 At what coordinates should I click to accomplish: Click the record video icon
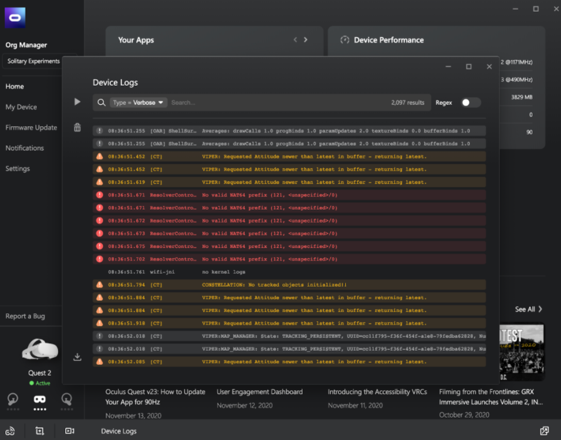click(x=70, y=431)
